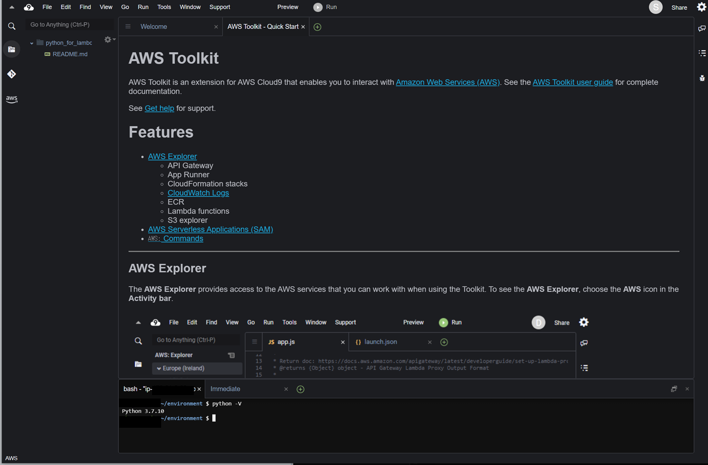
Task: Open the AWS Toolkit user guide link
Action: click(572, 82)
